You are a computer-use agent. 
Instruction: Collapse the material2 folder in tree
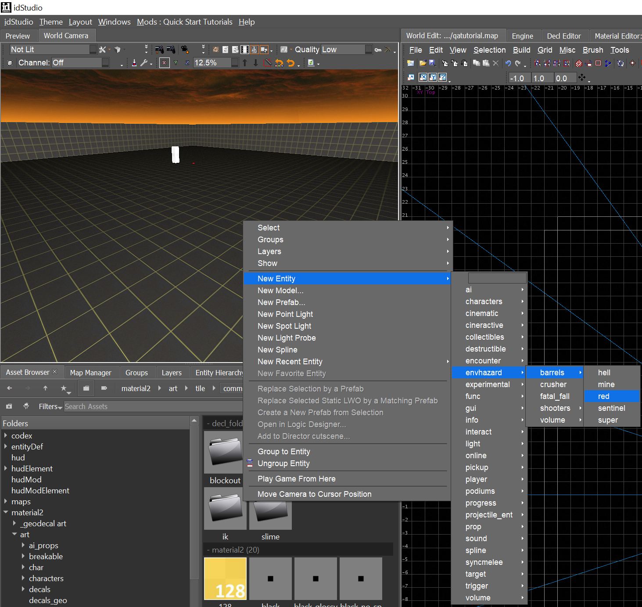tap(6, 512)
